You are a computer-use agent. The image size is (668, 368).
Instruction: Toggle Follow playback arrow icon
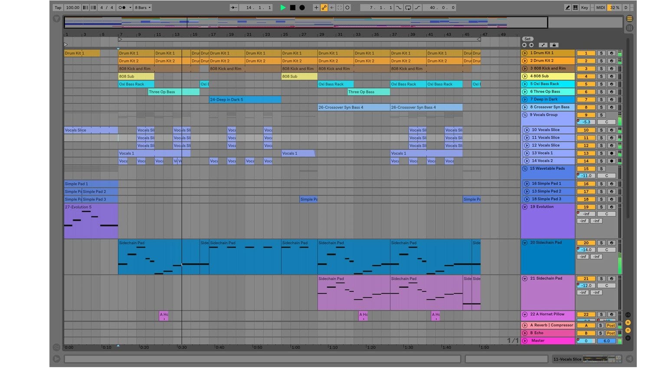pos(234,7)
